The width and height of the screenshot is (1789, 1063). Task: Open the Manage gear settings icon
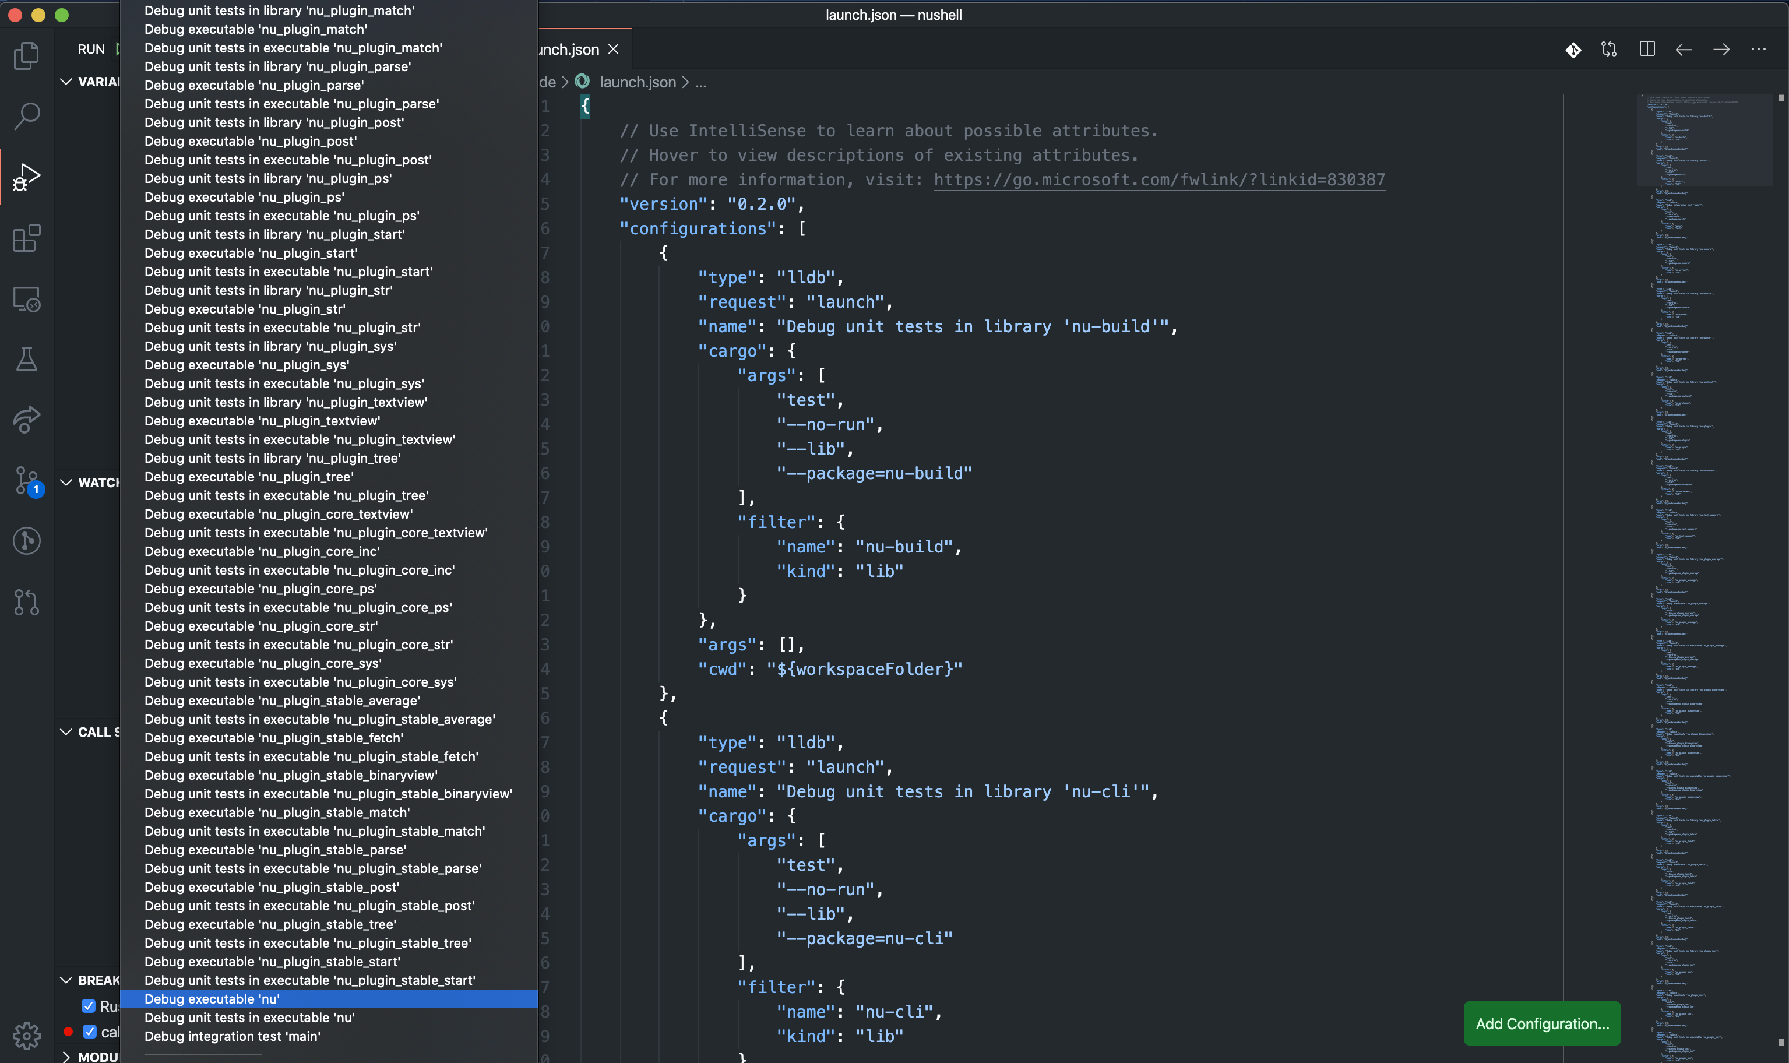(x=26, y=1034)
